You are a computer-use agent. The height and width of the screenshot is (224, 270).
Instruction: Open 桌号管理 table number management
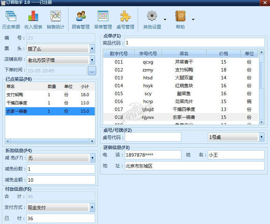coord(125,16)
